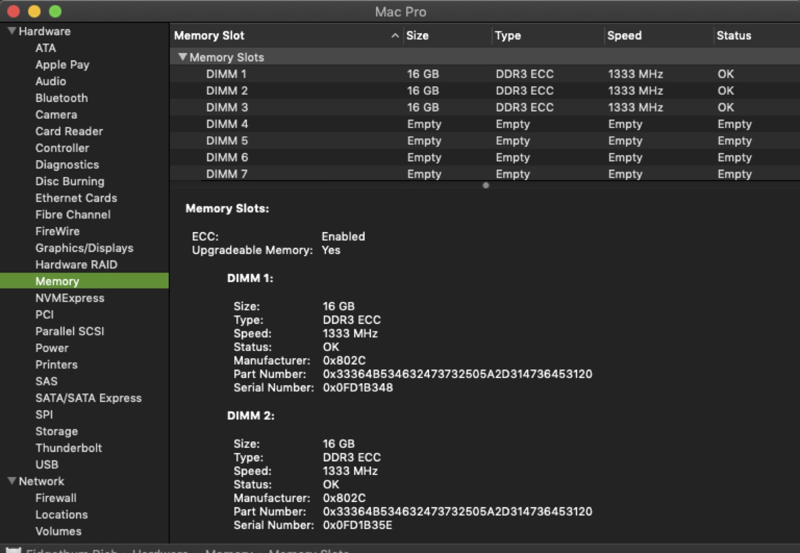The image size is (800, 553).
Task: Click the 'DIMM 2:' details heading
Action: pyautogui.click(x=250, y=415)
